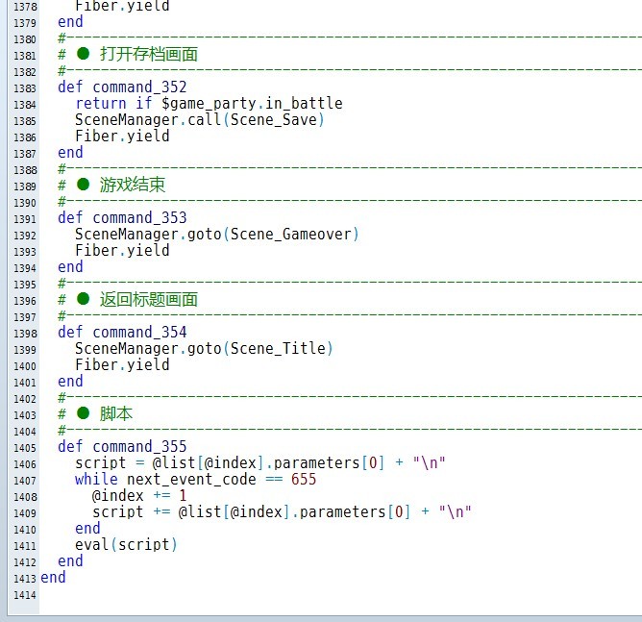Click line number 1391 in gutter
Viewport: 642px width, 622px height.
click(x=25, y=219)
